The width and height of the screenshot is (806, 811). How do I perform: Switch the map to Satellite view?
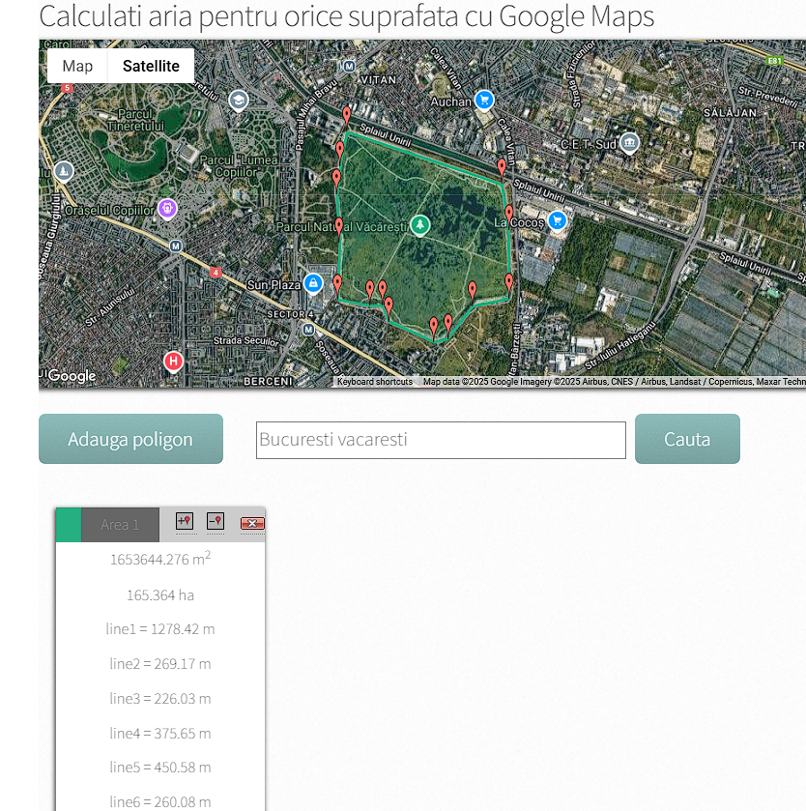point(151,66)
